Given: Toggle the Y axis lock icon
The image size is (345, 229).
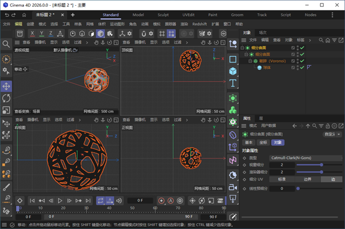Looking at the screenshot, I should pyautogui.click(x=41, y=34).
